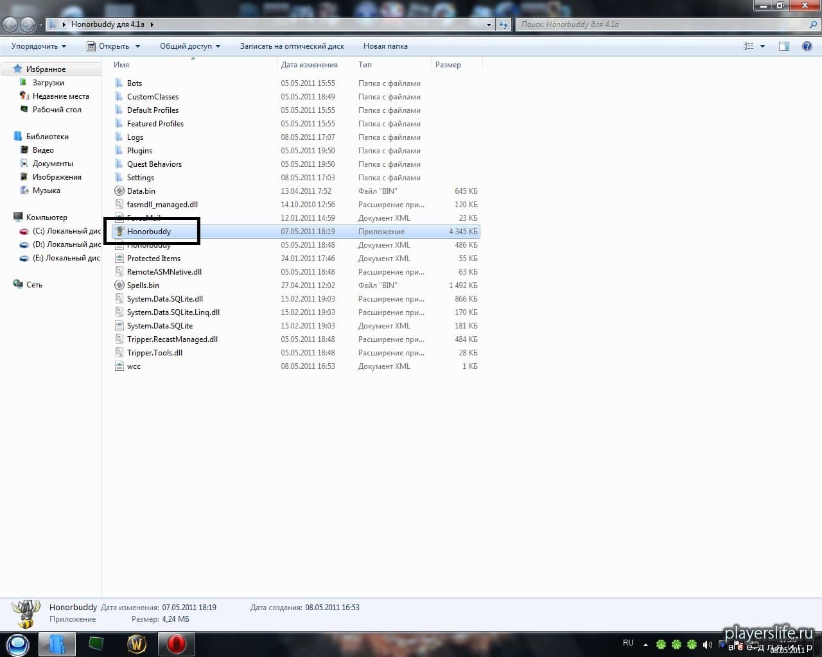Expand the address bar history dropdown

click(x=489, y=24)
